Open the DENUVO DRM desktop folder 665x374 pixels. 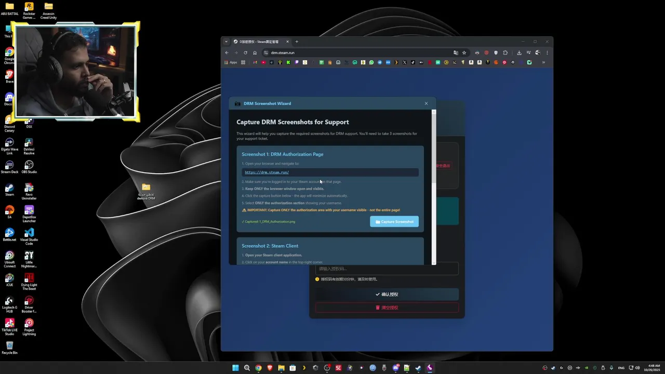click(146, 191)
